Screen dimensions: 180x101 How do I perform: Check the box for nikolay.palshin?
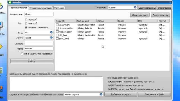coord(57,28)
